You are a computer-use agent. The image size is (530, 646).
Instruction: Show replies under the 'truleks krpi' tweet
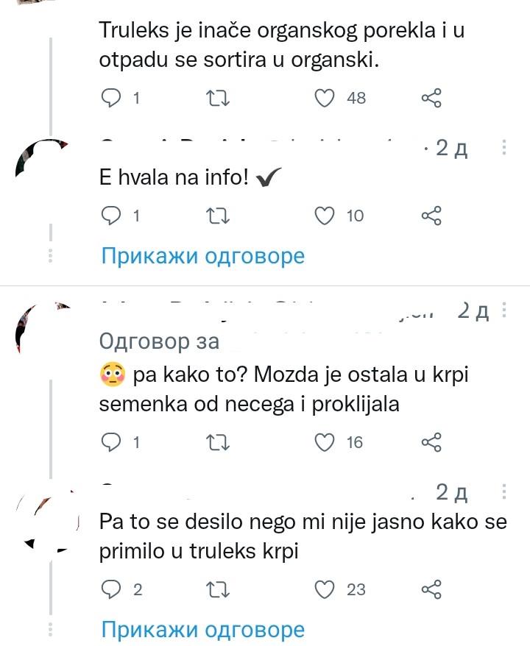tap(202, 630)
